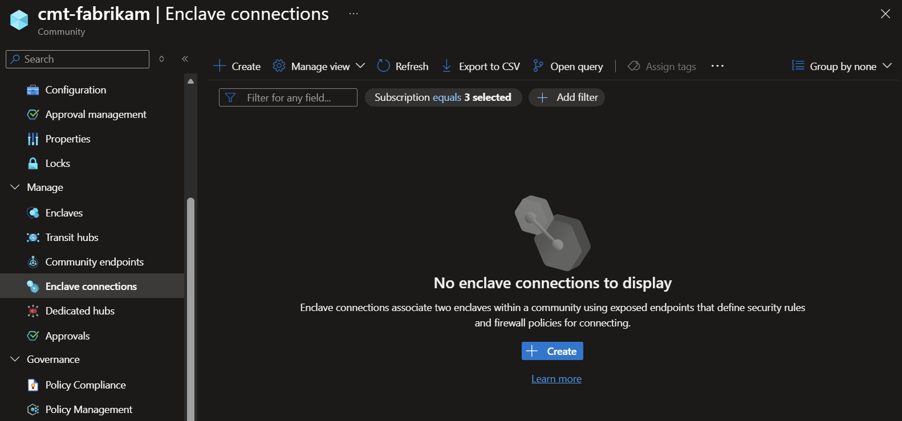The width and height of the screenshot is (902, 421).
Task: Click the Open query branch icon
Action: pos(538,66)
